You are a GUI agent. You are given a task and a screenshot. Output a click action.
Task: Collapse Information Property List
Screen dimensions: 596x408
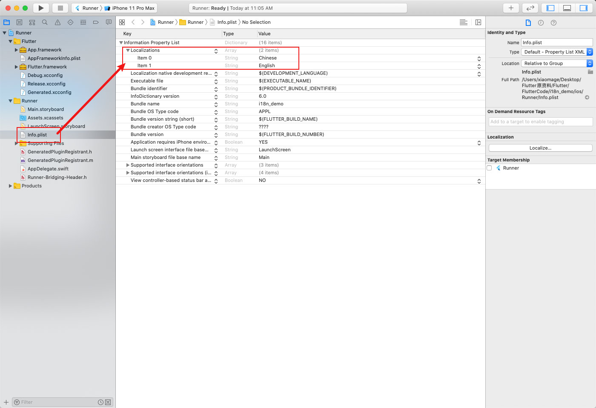coord(121,42)
